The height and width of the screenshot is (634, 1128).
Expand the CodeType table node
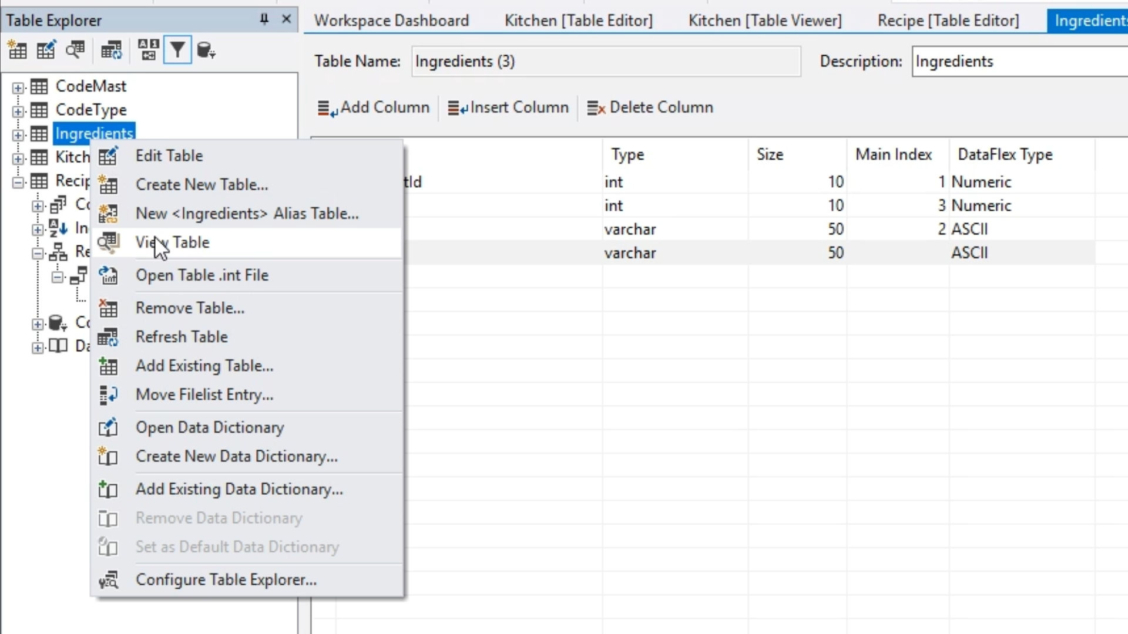click(x=18, y=112)
